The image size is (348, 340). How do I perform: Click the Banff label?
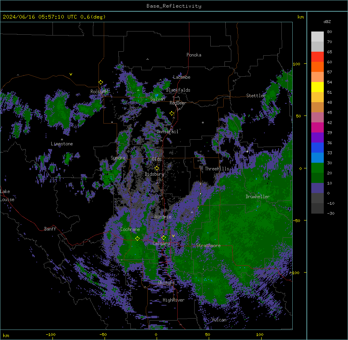point(50,229)
